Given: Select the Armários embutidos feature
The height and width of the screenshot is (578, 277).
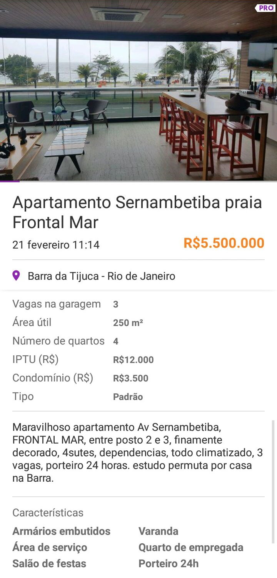Looking at the screenshot, I should coord(61,531).
